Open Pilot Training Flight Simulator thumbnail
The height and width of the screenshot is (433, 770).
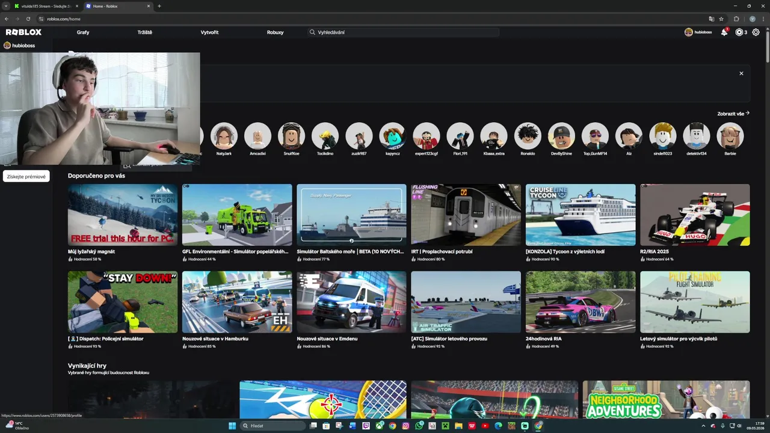tap(695, 302)
